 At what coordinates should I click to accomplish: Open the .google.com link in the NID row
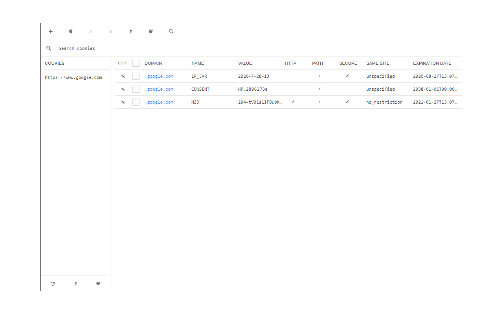coord(159,102)
